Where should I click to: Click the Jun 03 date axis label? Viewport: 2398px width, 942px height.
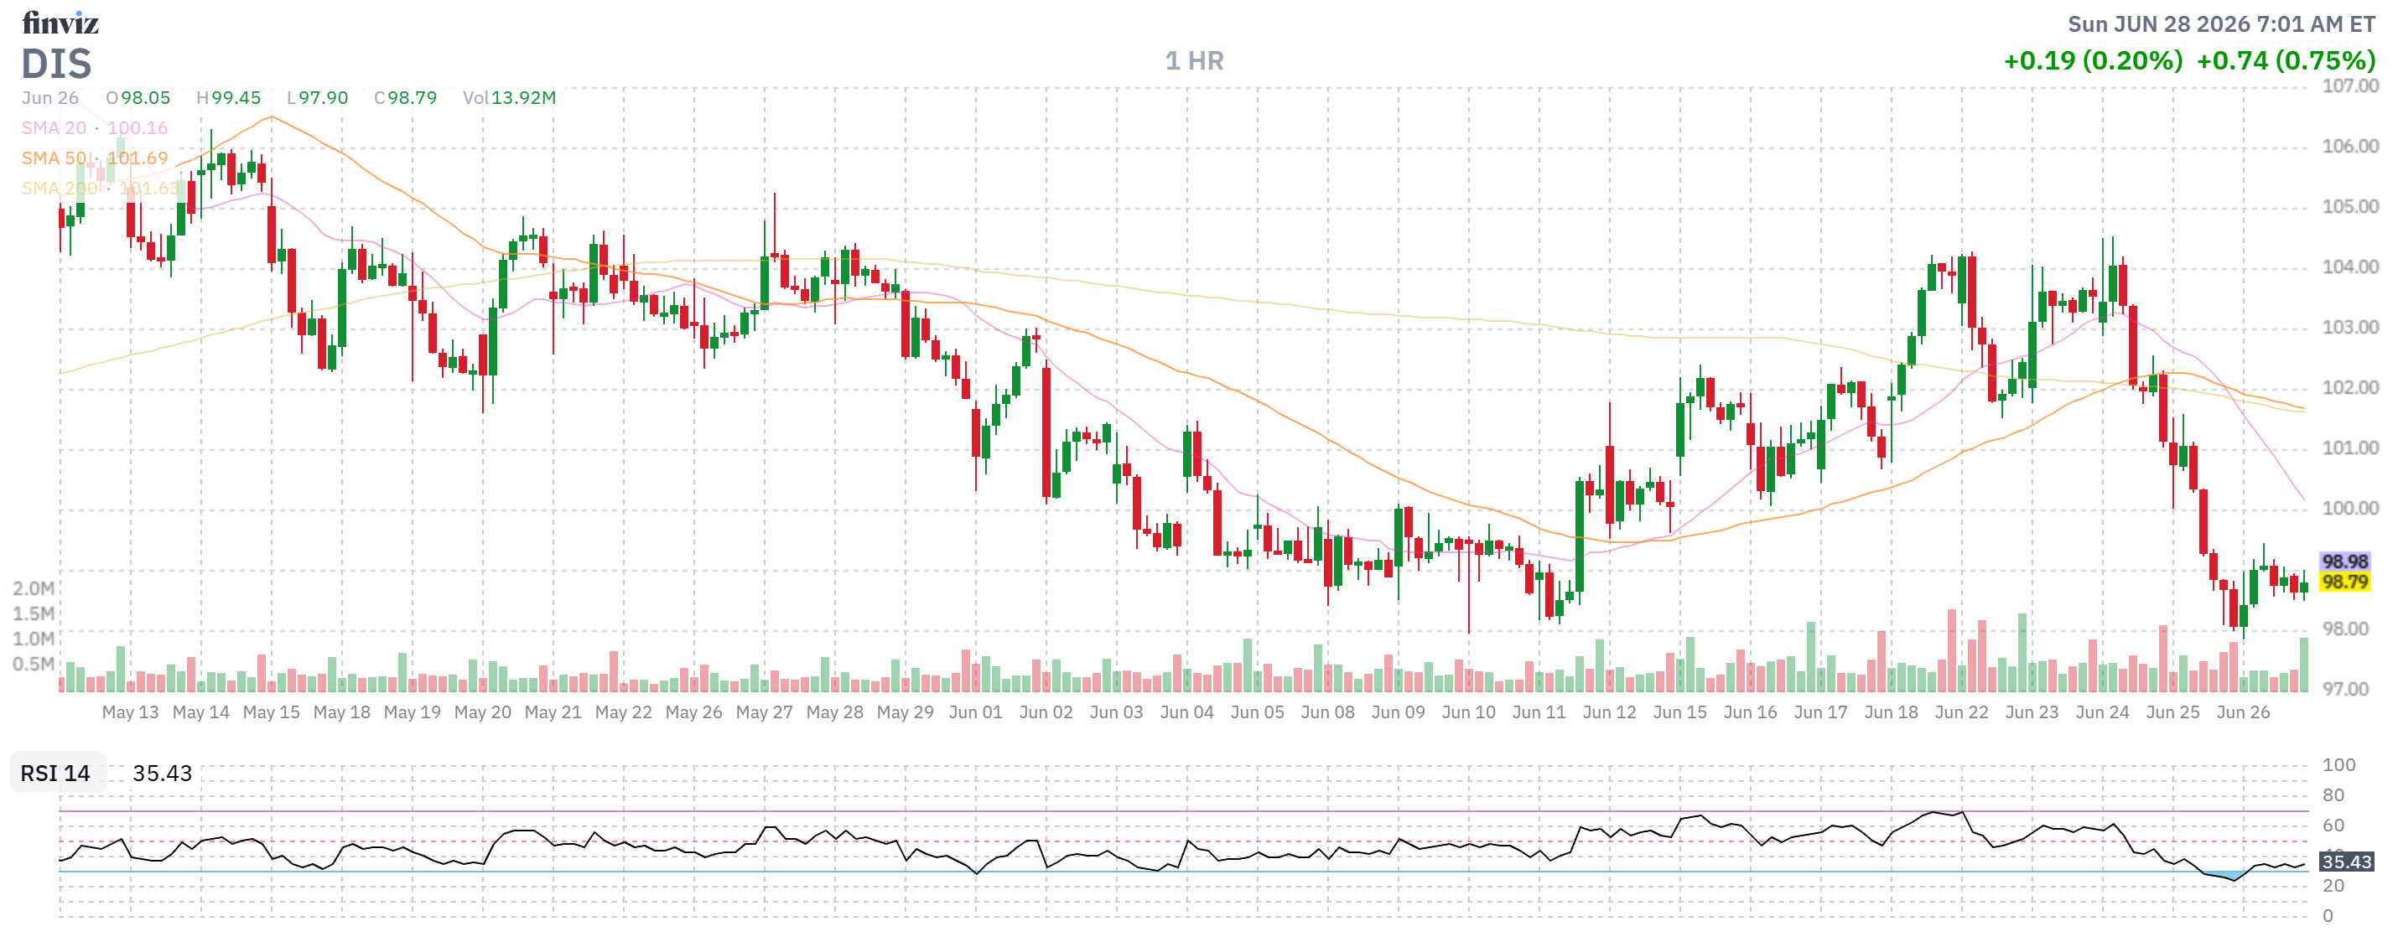(1116, 713)
